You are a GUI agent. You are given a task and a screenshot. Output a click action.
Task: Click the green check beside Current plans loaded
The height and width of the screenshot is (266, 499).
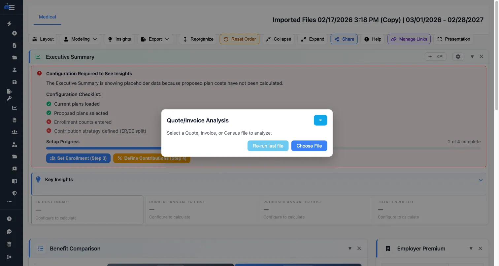tap(49, 104)
